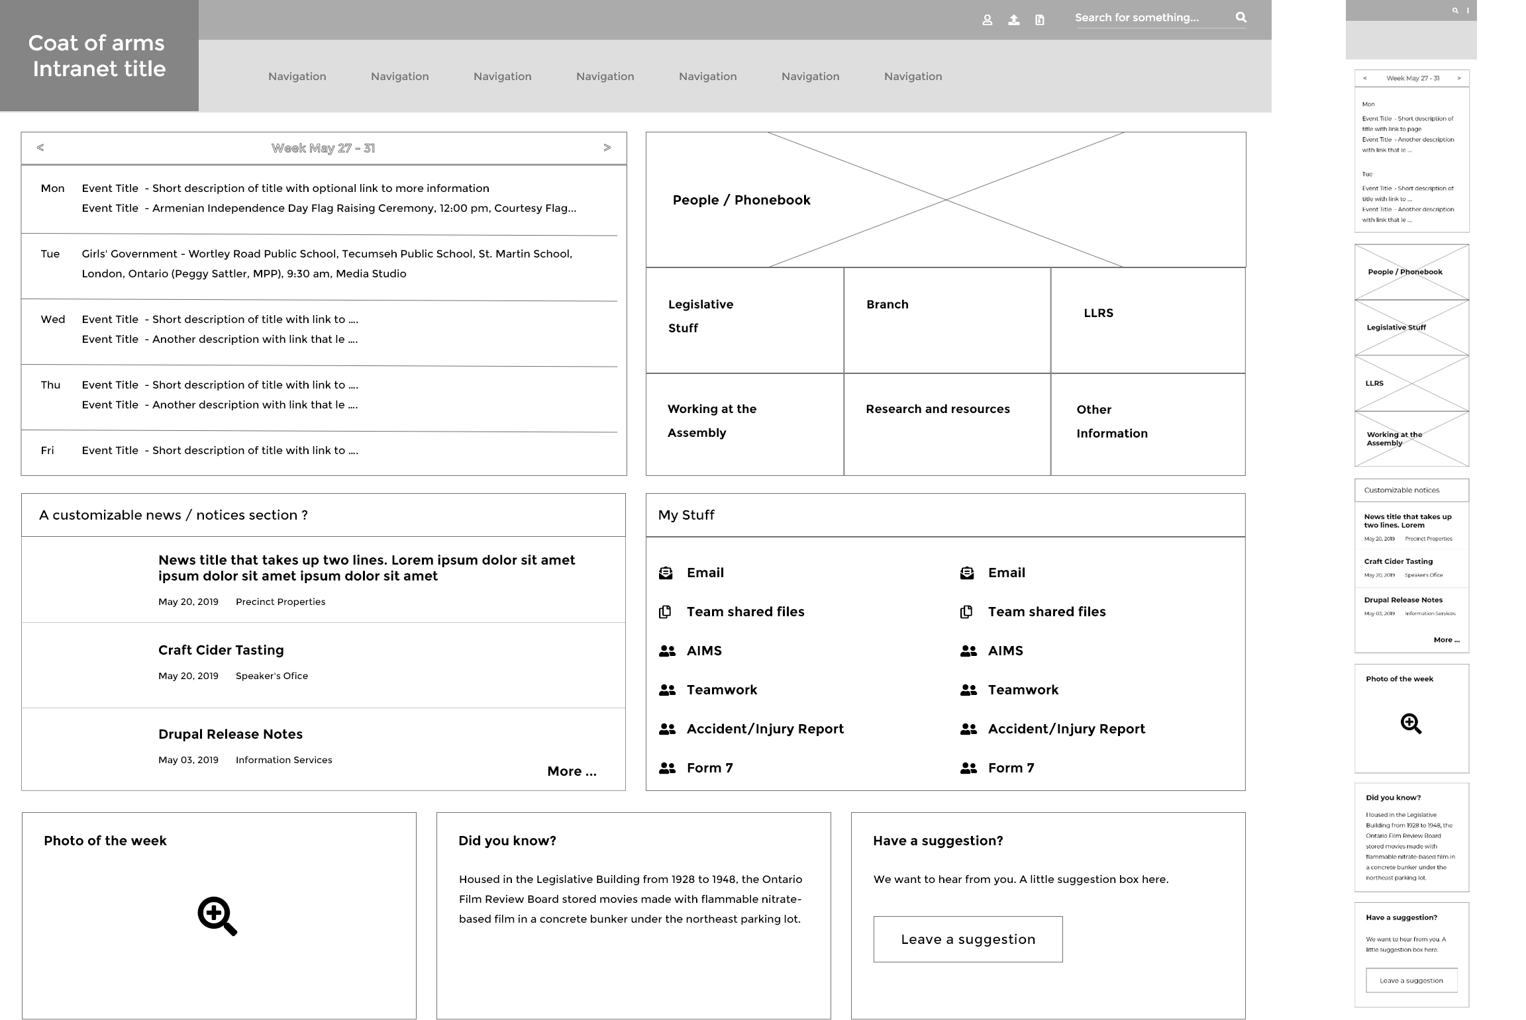Click the customizable news / notices section heading

pyautogui.click(x=174, y=515)
